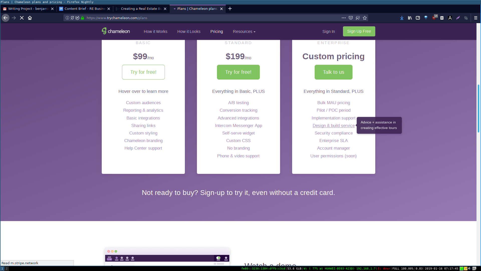
Task: Click the date and time in status bar
Action: click(441, 268)
